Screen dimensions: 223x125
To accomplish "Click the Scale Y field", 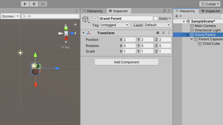I will [147, 51].
